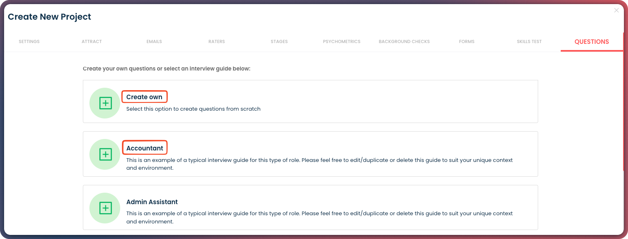Select the Skills Test tab
Viewport: 628px width, 239px height.
pos(529,41)
